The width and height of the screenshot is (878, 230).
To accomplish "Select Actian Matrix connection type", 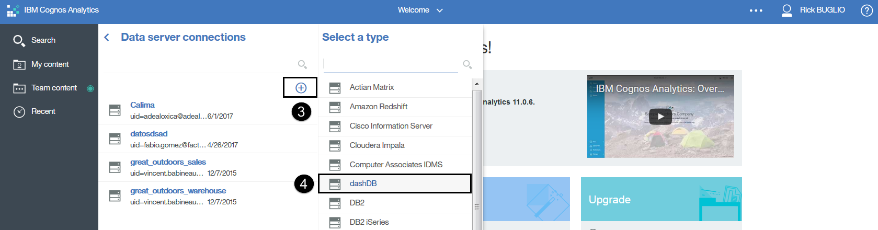I will [x=395, y=87].
